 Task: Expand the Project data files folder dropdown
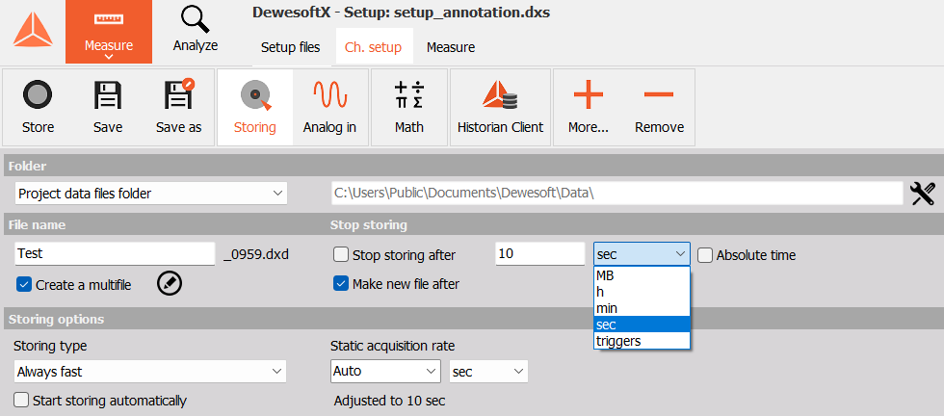150,194
